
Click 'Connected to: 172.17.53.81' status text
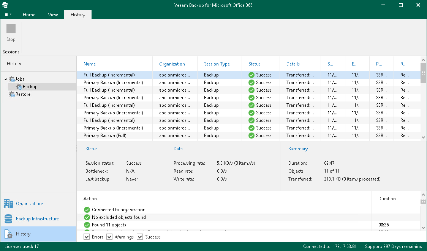330,246
